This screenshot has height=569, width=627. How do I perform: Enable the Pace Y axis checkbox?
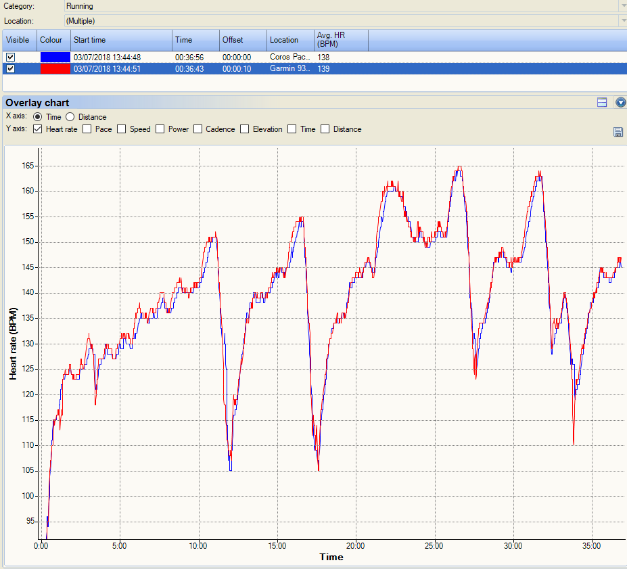click(x=87, y=129)
